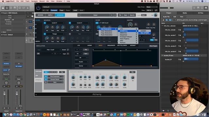Select Clear Modulation menu item

click(106, 31)
